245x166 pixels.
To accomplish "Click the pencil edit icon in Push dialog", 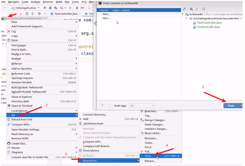I will tap(197, 9).
